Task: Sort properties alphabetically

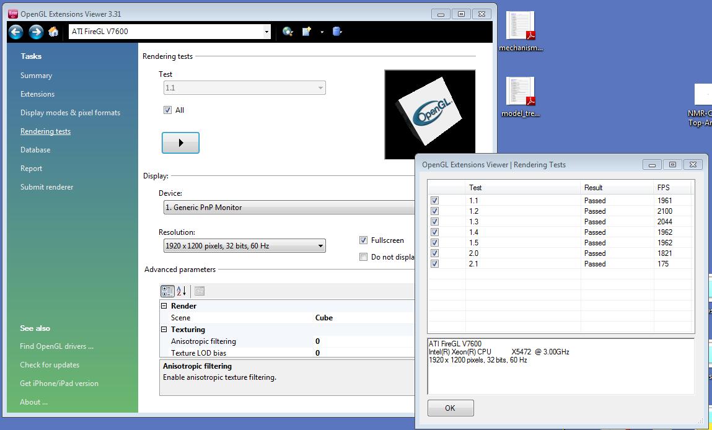Action: [x=182, y=291]
